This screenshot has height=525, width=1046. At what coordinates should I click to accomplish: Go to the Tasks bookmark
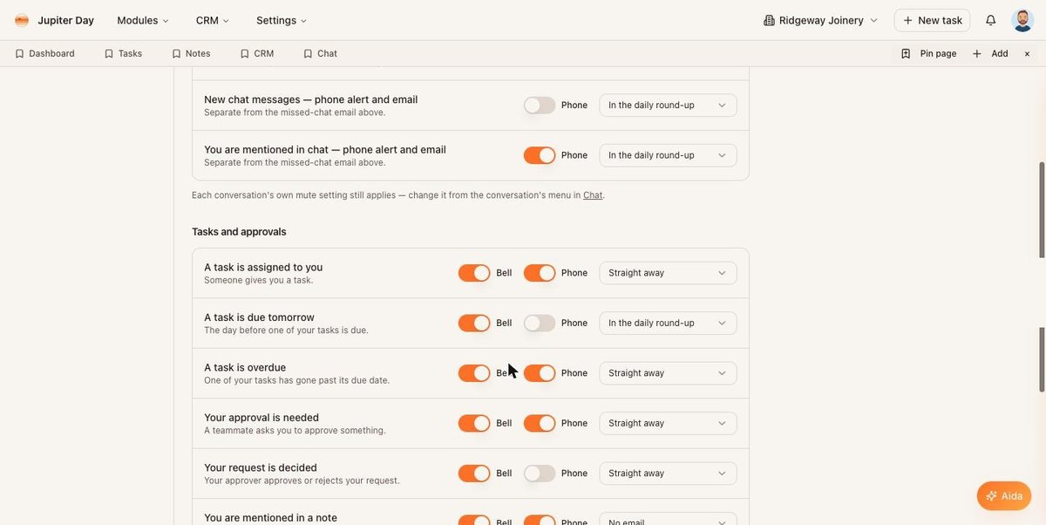124,53
